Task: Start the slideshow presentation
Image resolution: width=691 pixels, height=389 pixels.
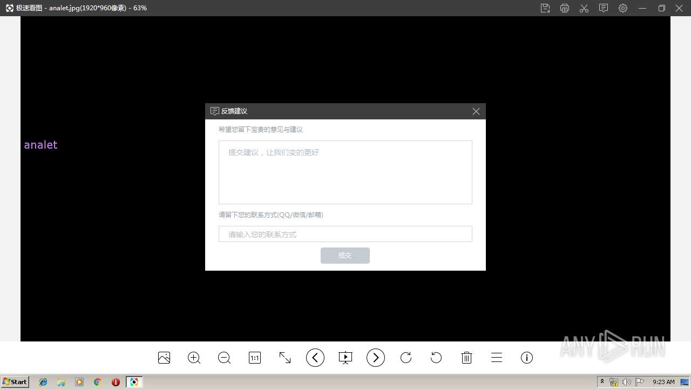Action: pos(345,358)
